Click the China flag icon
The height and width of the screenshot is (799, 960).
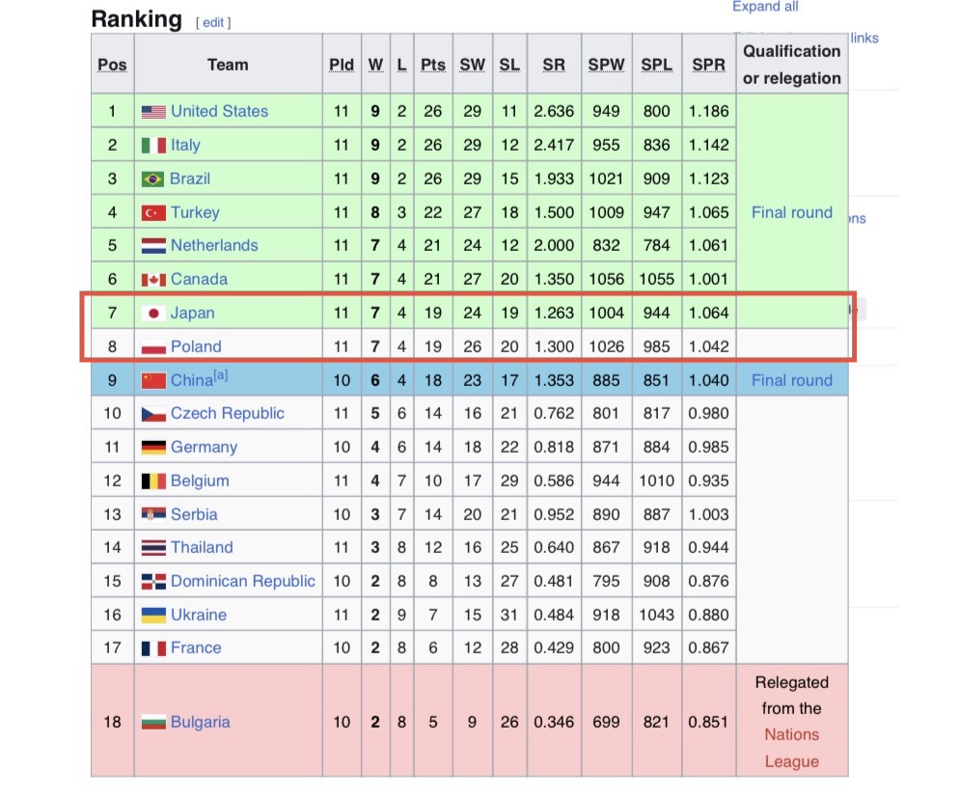coord(153,381)
